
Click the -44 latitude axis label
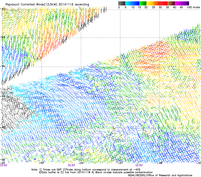[x=2, y=66]
